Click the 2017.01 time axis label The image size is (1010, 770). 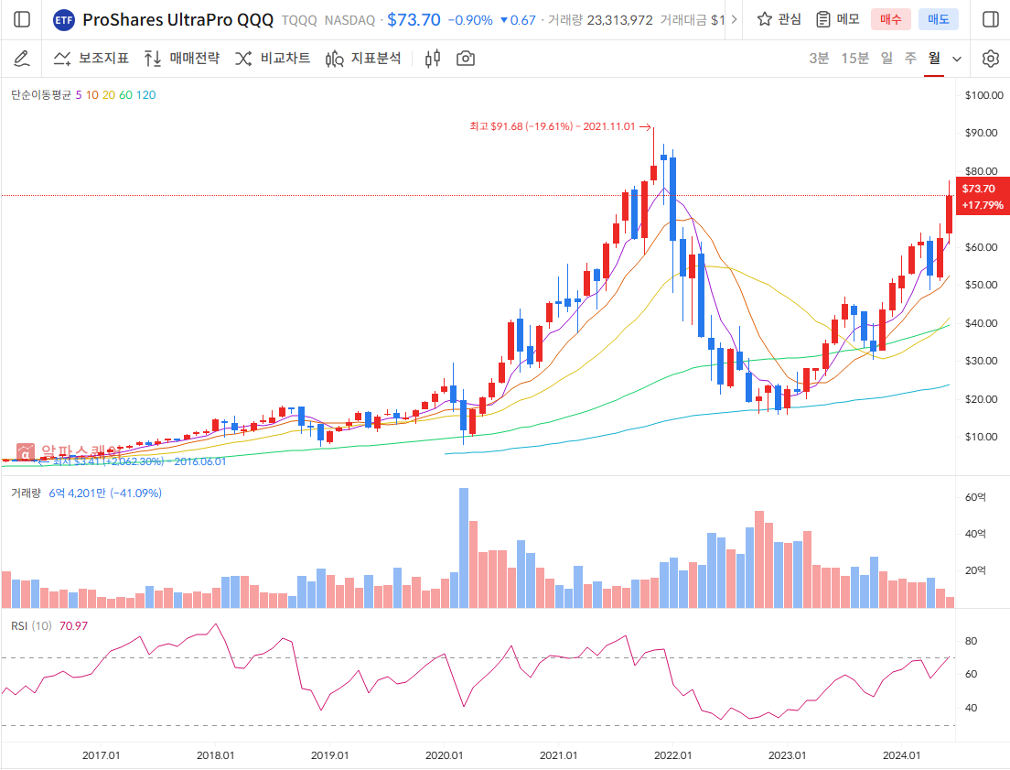102,755
